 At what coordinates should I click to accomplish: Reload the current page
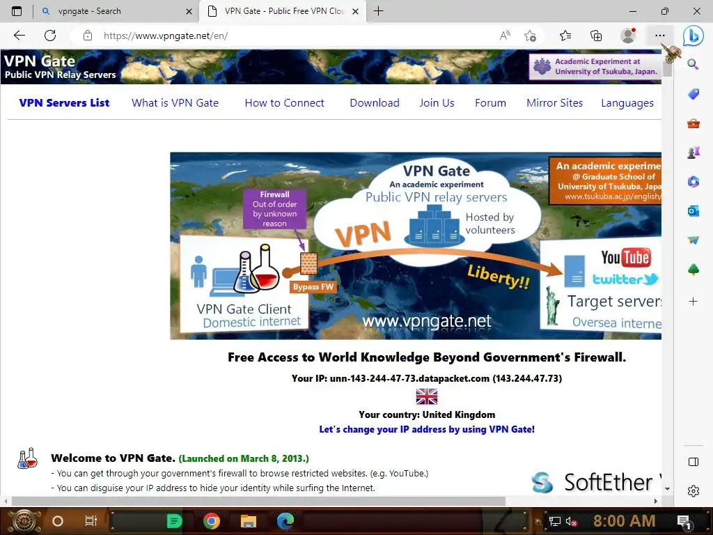50,36
